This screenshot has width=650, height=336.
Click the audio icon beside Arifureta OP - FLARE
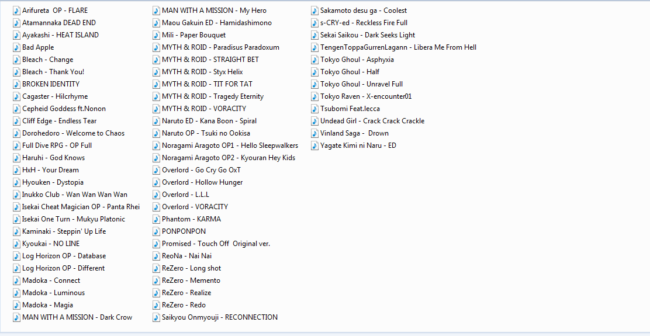16,11
